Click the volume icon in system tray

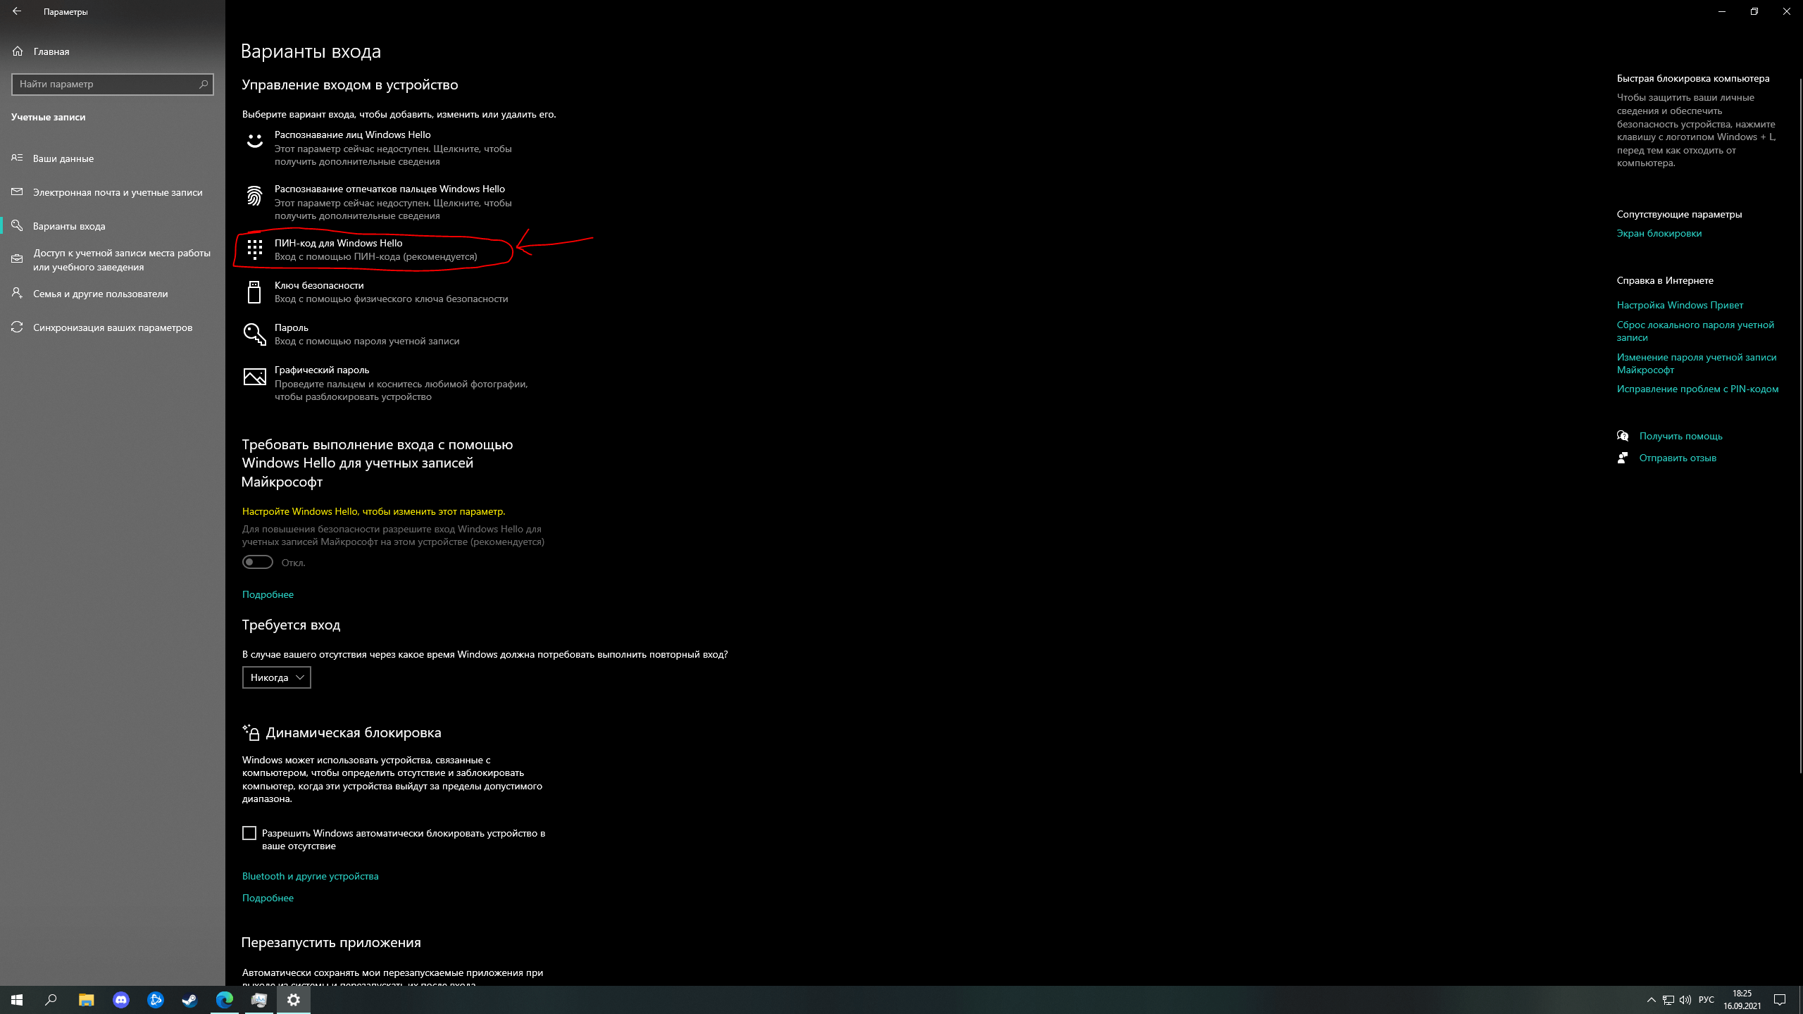click(x=1685, y=1000)
